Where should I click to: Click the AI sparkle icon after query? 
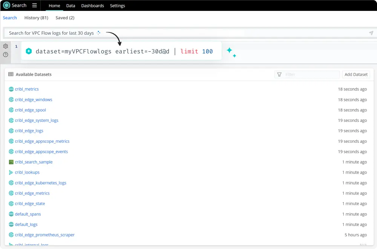[231, 52]
